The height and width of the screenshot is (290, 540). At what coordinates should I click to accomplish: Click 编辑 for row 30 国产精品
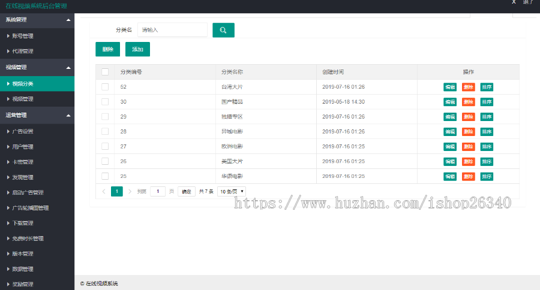coord(450,102)
